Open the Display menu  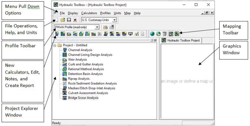tap(73, 13)
